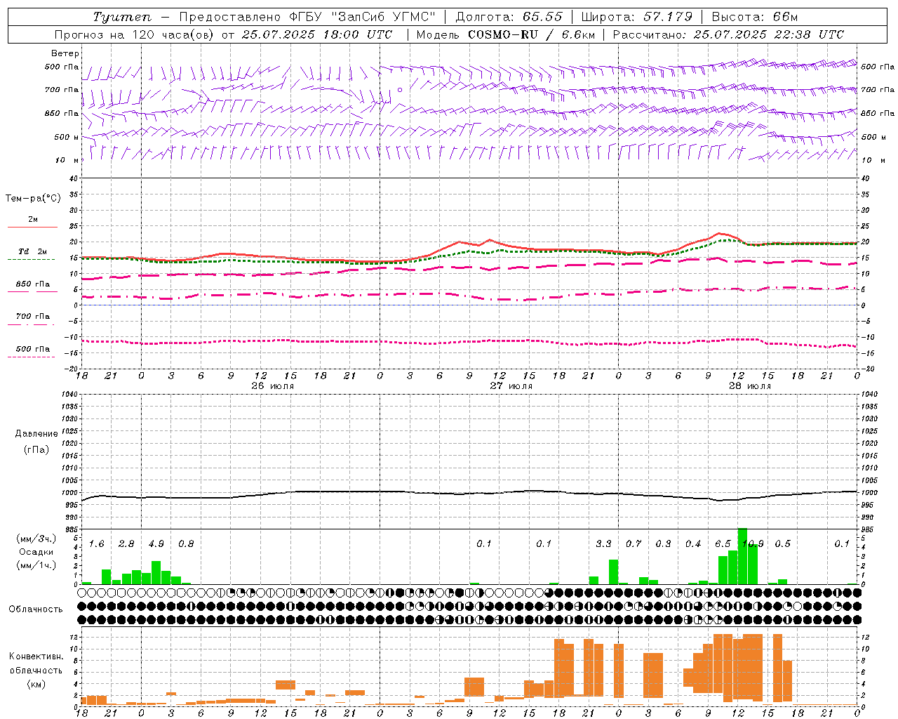898x719 pixels.
Task: Click the 'Облачность' cloudiness label
Action: (x=36, y=609)
